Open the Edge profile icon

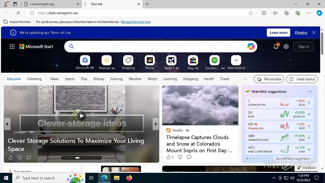6,4
